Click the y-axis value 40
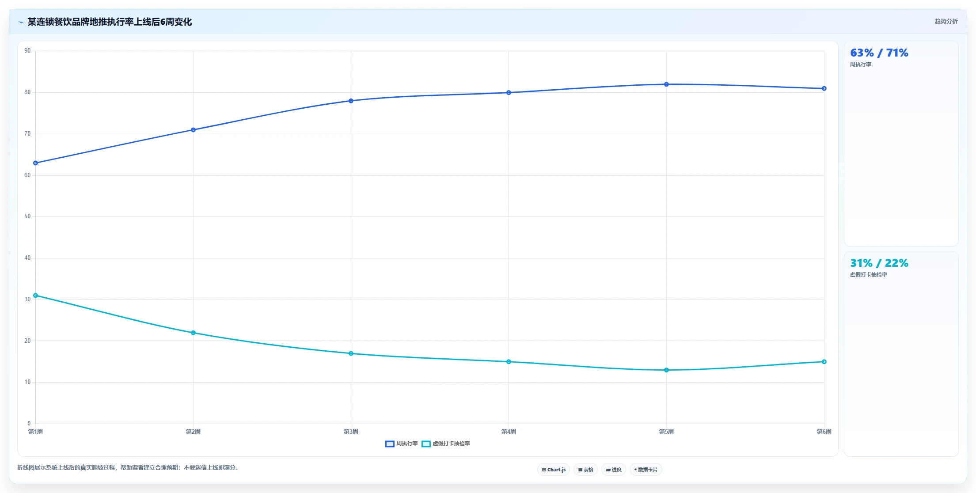This screenshot has width=976, height=493. tap(27, 258)
